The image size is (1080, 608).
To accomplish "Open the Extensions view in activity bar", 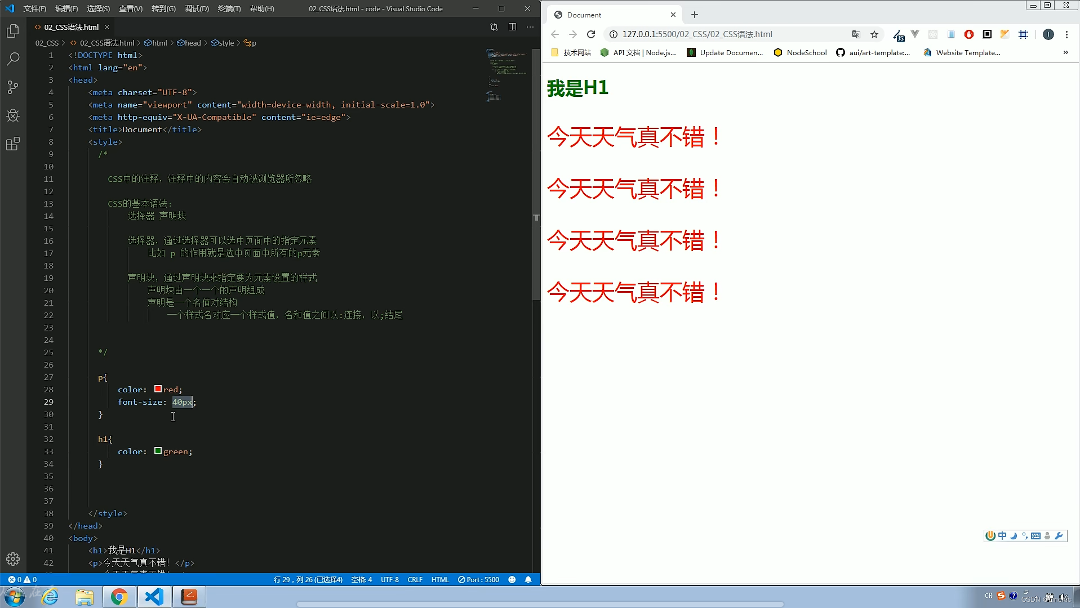I will (13, 144).
